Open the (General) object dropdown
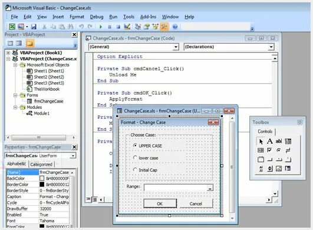 pyautogui.click(x=176, y=47)
